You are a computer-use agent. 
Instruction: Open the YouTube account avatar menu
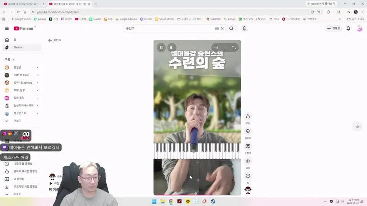[359, 28]
